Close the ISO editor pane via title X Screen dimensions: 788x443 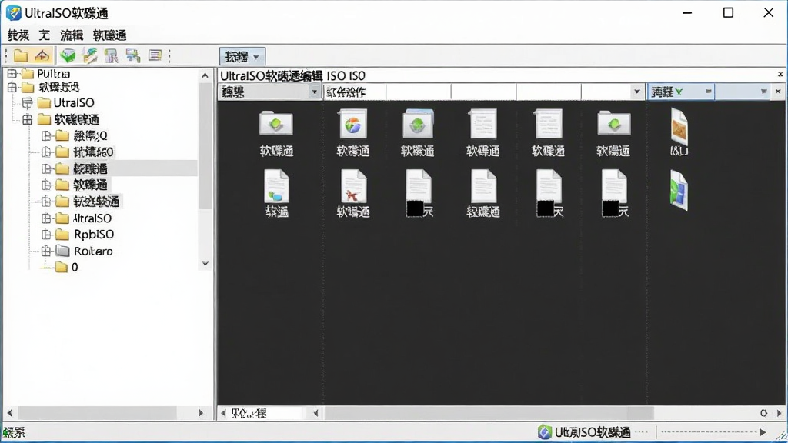tap(780, 75)
